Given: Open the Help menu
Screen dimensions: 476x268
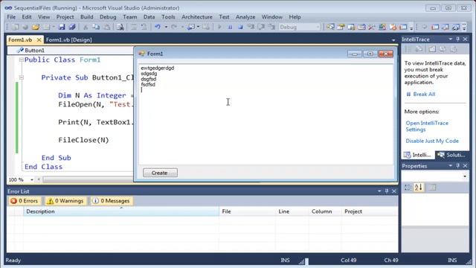Looking at the screenshot, I should click(x=295, y=17).
